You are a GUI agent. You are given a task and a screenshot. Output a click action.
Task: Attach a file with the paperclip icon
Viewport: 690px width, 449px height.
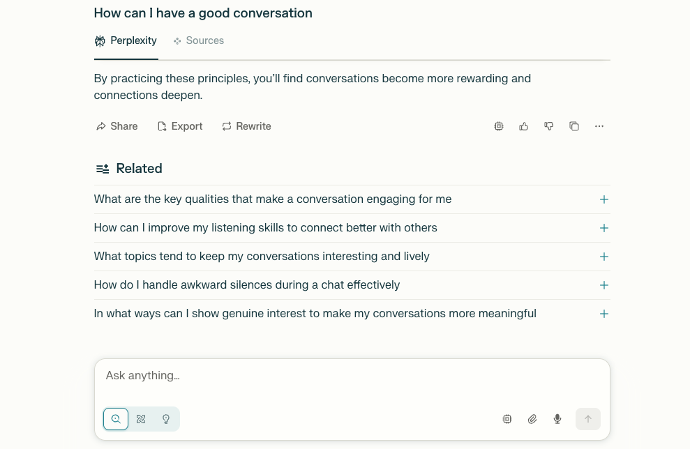pyautogui.click(x=532, y=419)
